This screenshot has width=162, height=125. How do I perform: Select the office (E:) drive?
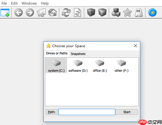[100, 65]
